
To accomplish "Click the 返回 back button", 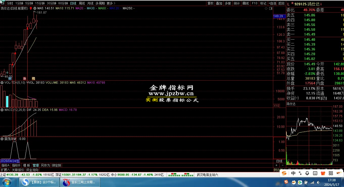I will pyautogui.click(x=281, y=3).
